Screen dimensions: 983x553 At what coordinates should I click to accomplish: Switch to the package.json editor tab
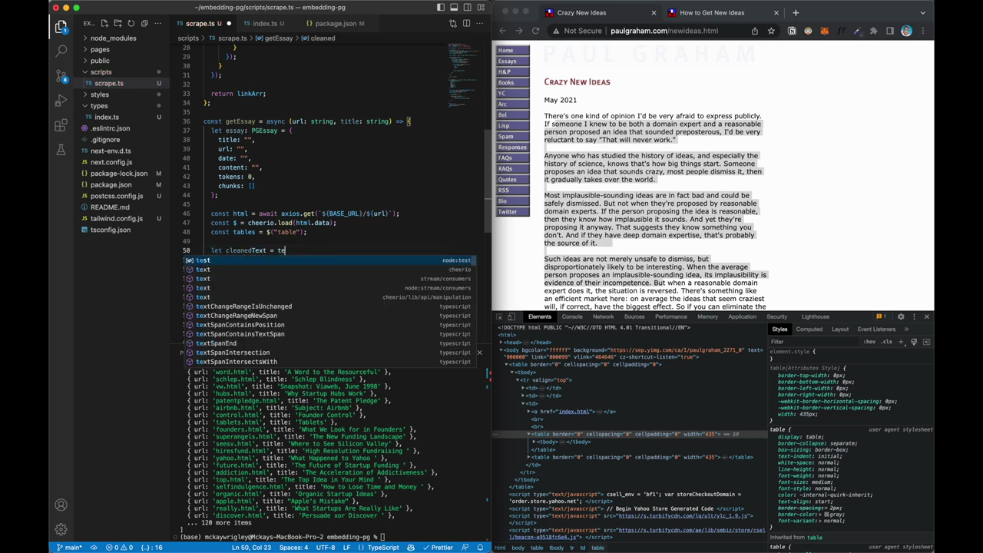pyautogui.click(x=336, y=23)
